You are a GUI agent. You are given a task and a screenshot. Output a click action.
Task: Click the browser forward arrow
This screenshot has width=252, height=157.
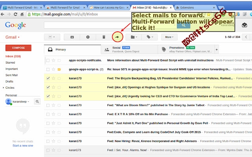pos(9,14)
